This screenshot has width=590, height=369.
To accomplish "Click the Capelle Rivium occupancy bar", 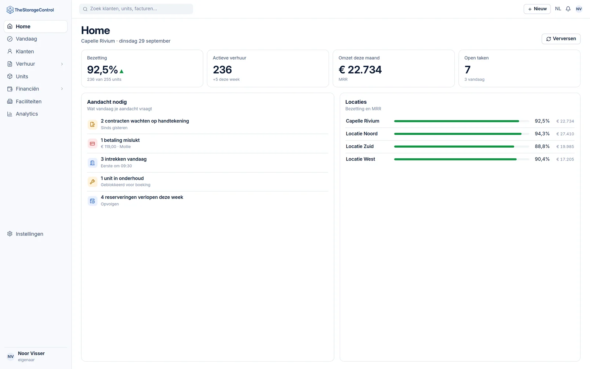I will pos(462,121).
